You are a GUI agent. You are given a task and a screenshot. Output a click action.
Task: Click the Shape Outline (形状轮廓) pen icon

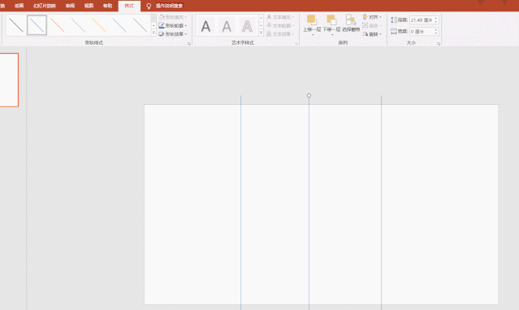[162, 25]
